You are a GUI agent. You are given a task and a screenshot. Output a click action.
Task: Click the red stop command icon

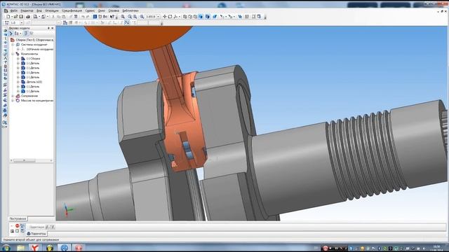click(17, 225)
